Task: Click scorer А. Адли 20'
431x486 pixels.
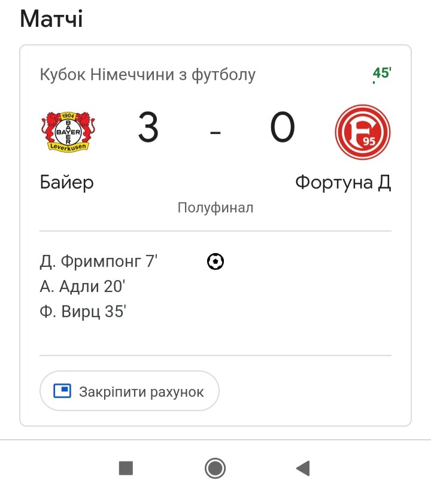Action: 83,286
